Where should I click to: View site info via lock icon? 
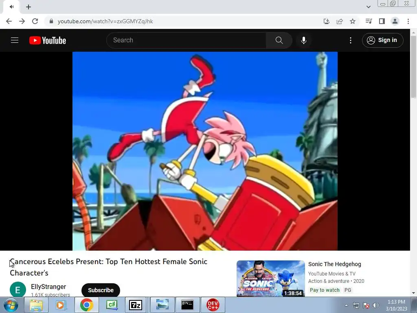tap(51, 21)
